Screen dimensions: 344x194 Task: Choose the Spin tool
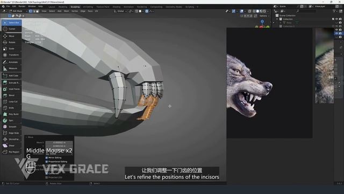(12, 121)
